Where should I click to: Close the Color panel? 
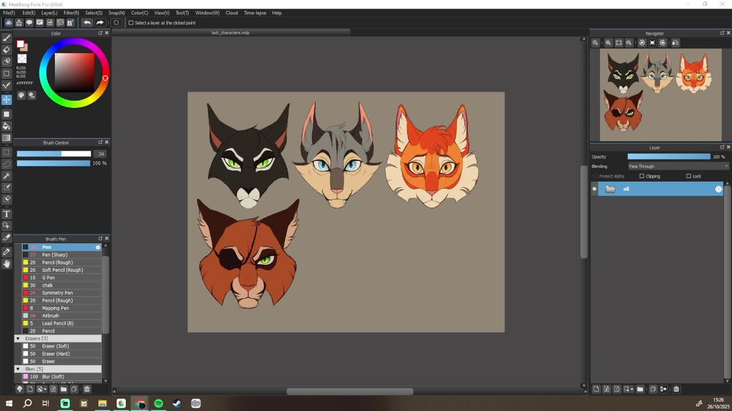[x=106, y=33]
